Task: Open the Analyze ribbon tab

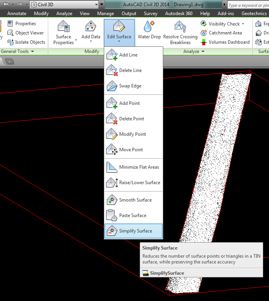Action: tap(64, 14)
